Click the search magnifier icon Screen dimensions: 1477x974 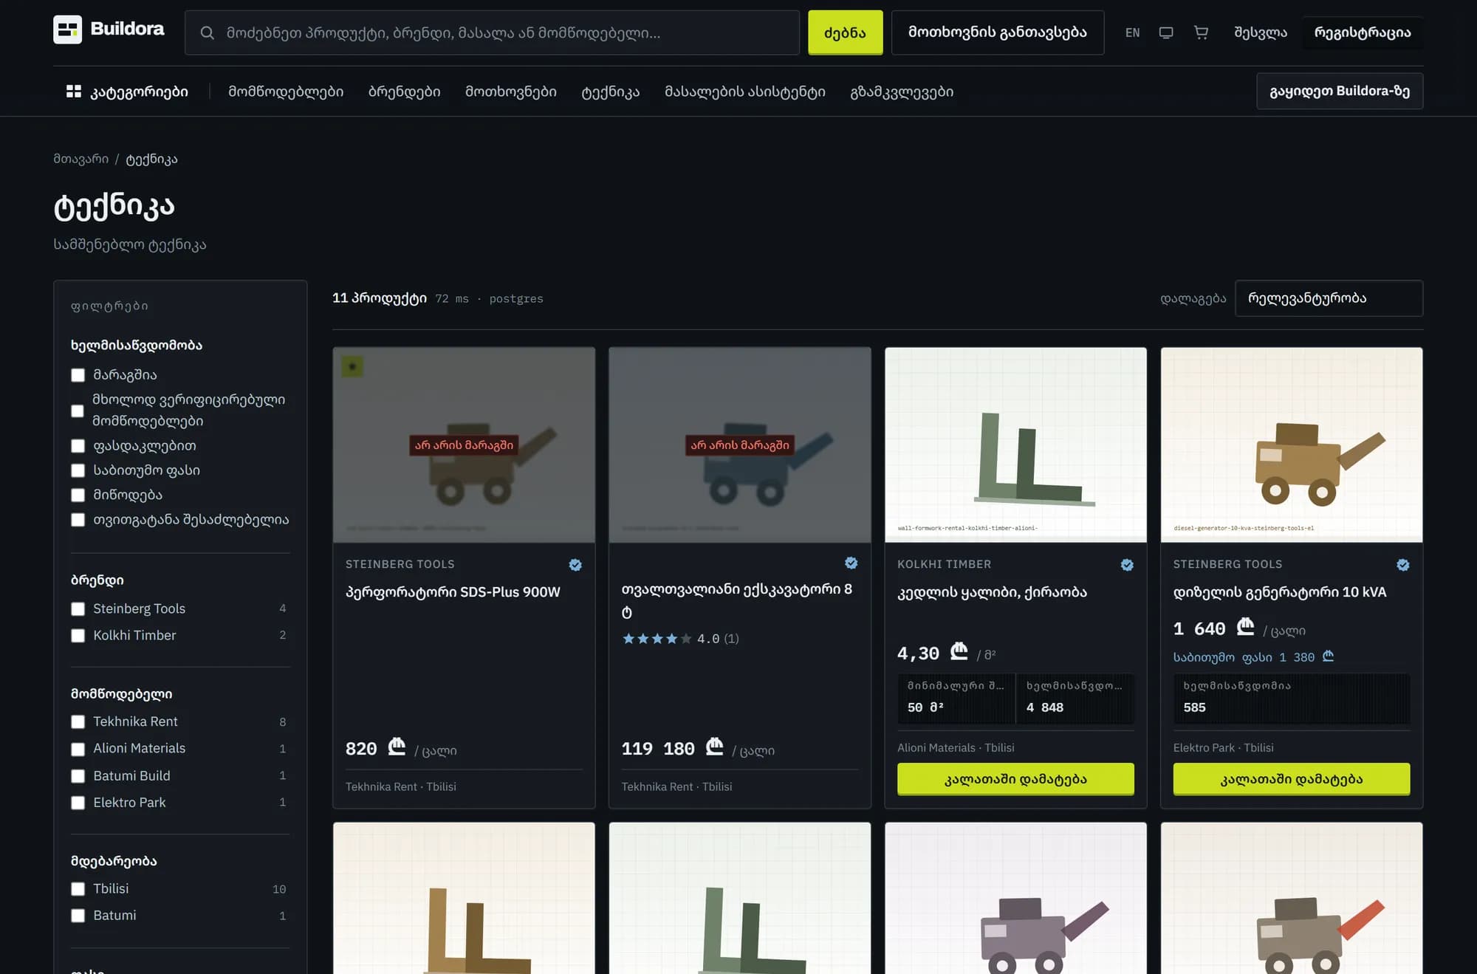(208, 32)
